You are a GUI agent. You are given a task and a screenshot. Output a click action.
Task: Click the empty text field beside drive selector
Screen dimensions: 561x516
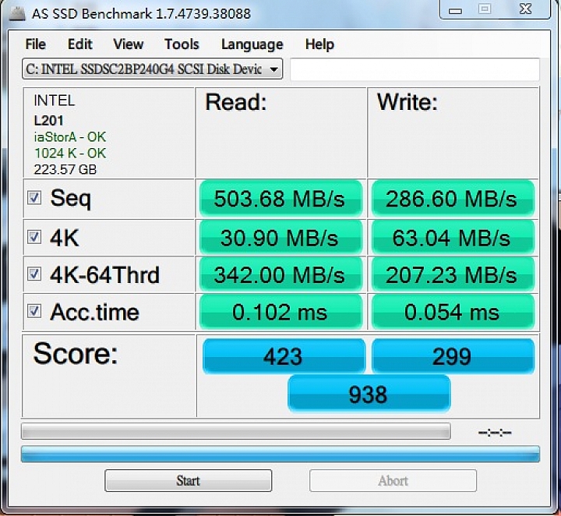tap(415, 69)
